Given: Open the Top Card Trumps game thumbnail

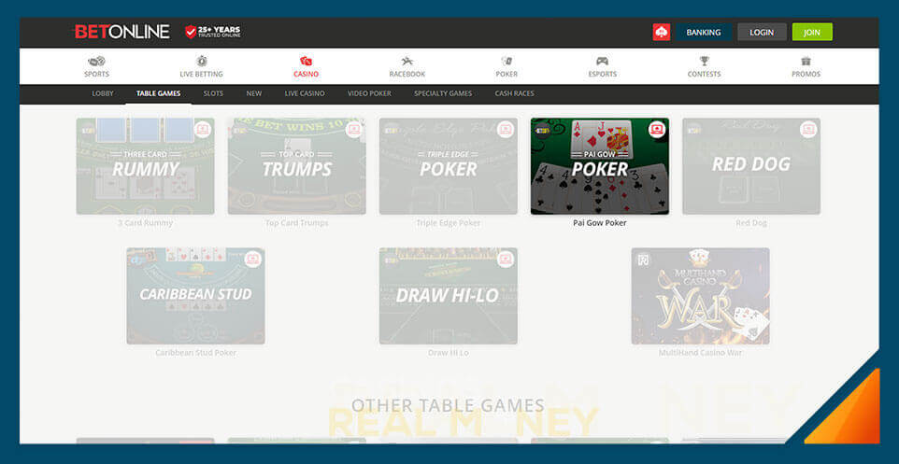Looking at the screenshot, I should pos(296,166).
